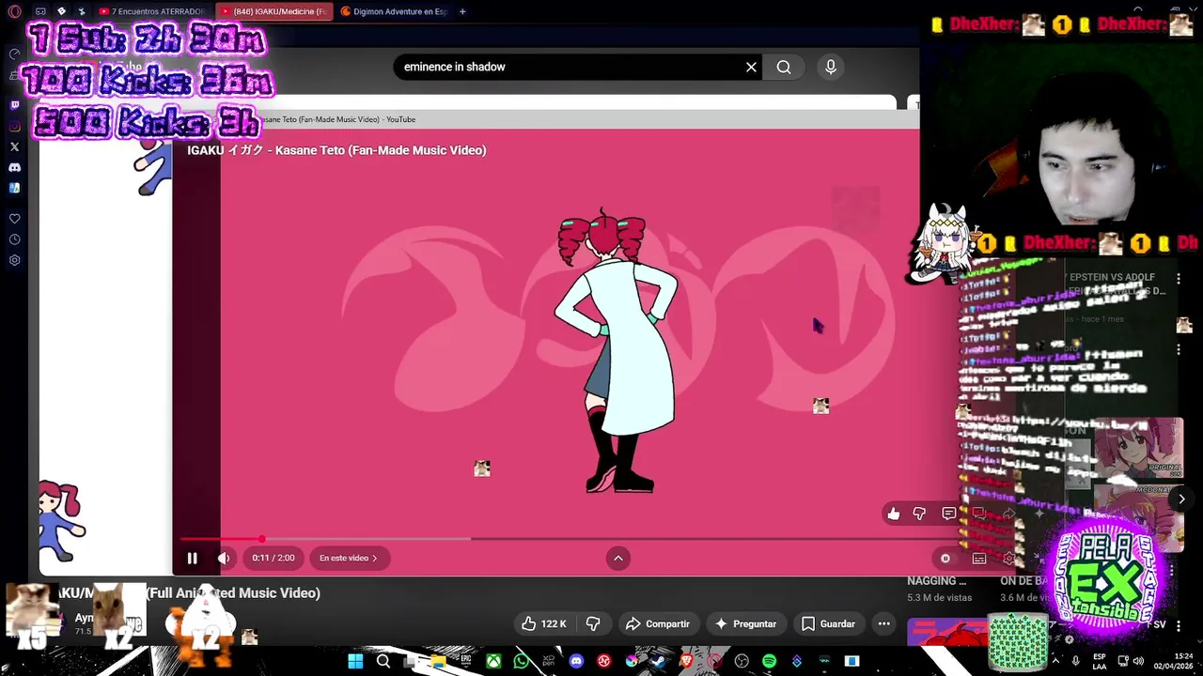This screenshot has width=1203, height=676.
Task: Open the three-dot more actions menu
Action: click(883, 623)
